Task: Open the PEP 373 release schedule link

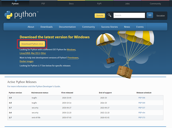Action: pyautogui.click(x=142, y=118)
